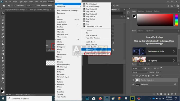Select the Lasso tool
The image size is (180, 101).
pyautogui.click(x=3, y=20)
